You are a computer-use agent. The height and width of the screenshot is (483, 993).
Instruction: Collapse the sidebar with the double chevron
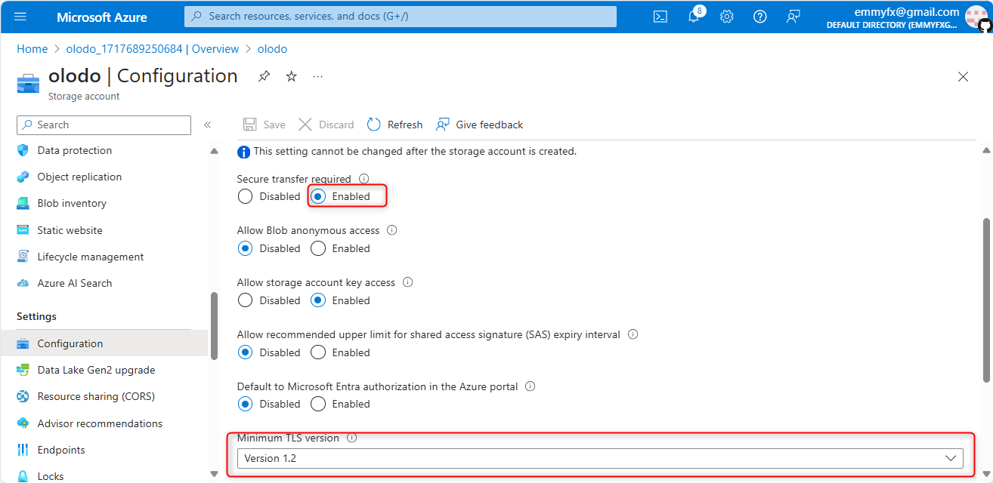click(x=207, y=125)
